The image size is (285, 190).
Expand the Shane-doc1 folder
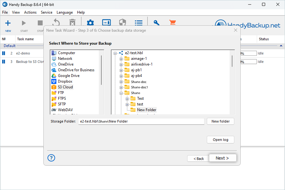tap(121, 87)
